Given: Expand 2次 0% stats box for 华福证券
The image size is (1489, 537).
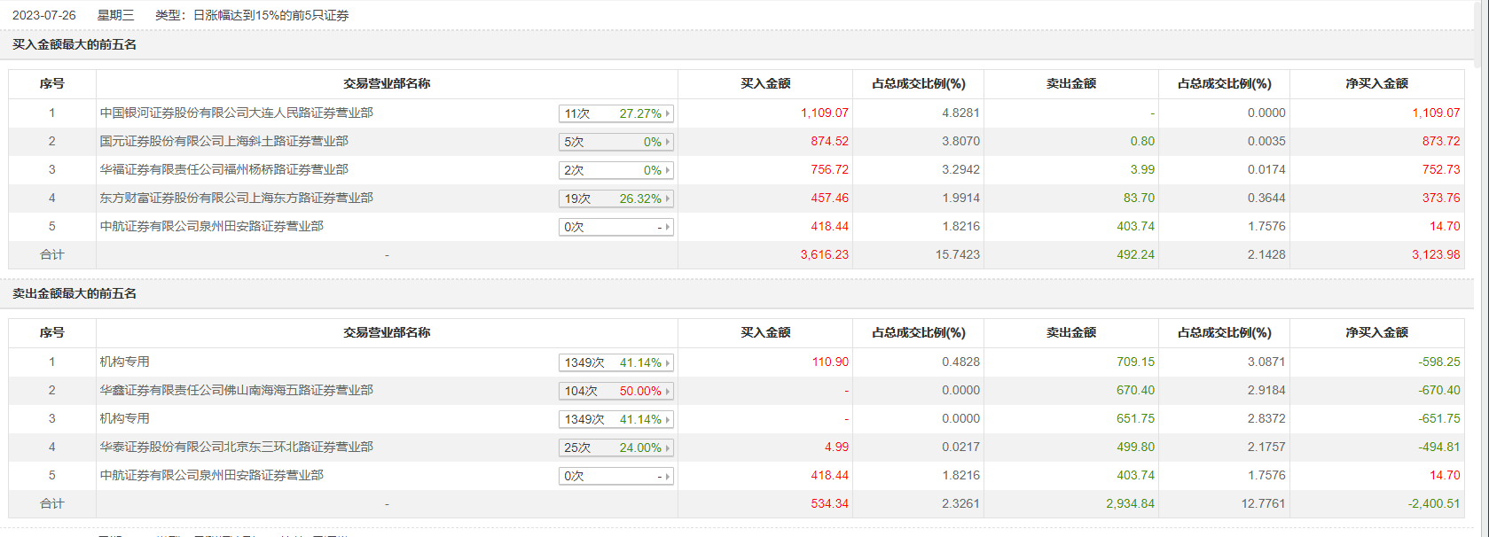Looking at the screenshot, I should tap(616, 170).
